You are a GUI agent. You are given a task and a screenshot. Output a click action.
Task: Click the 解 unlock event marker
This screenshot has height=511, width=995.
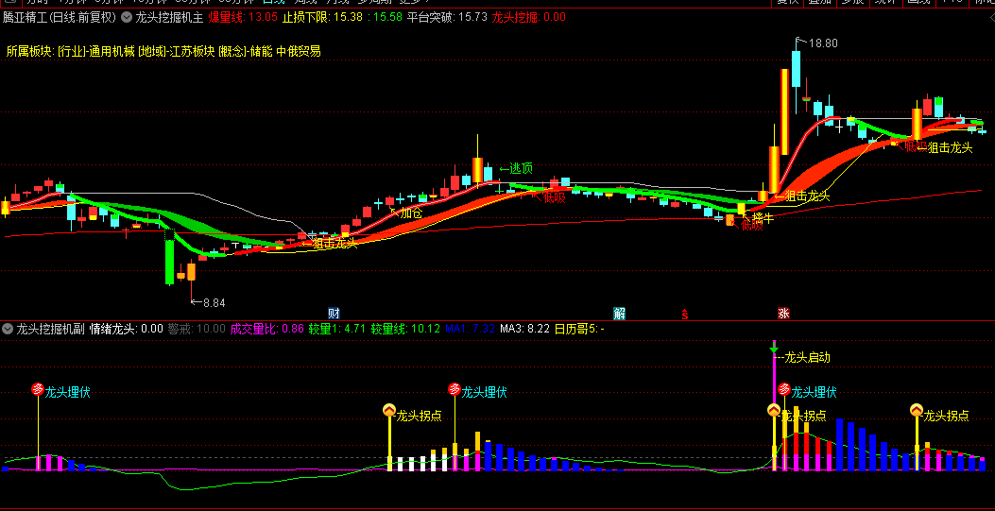tap(619, 314)
